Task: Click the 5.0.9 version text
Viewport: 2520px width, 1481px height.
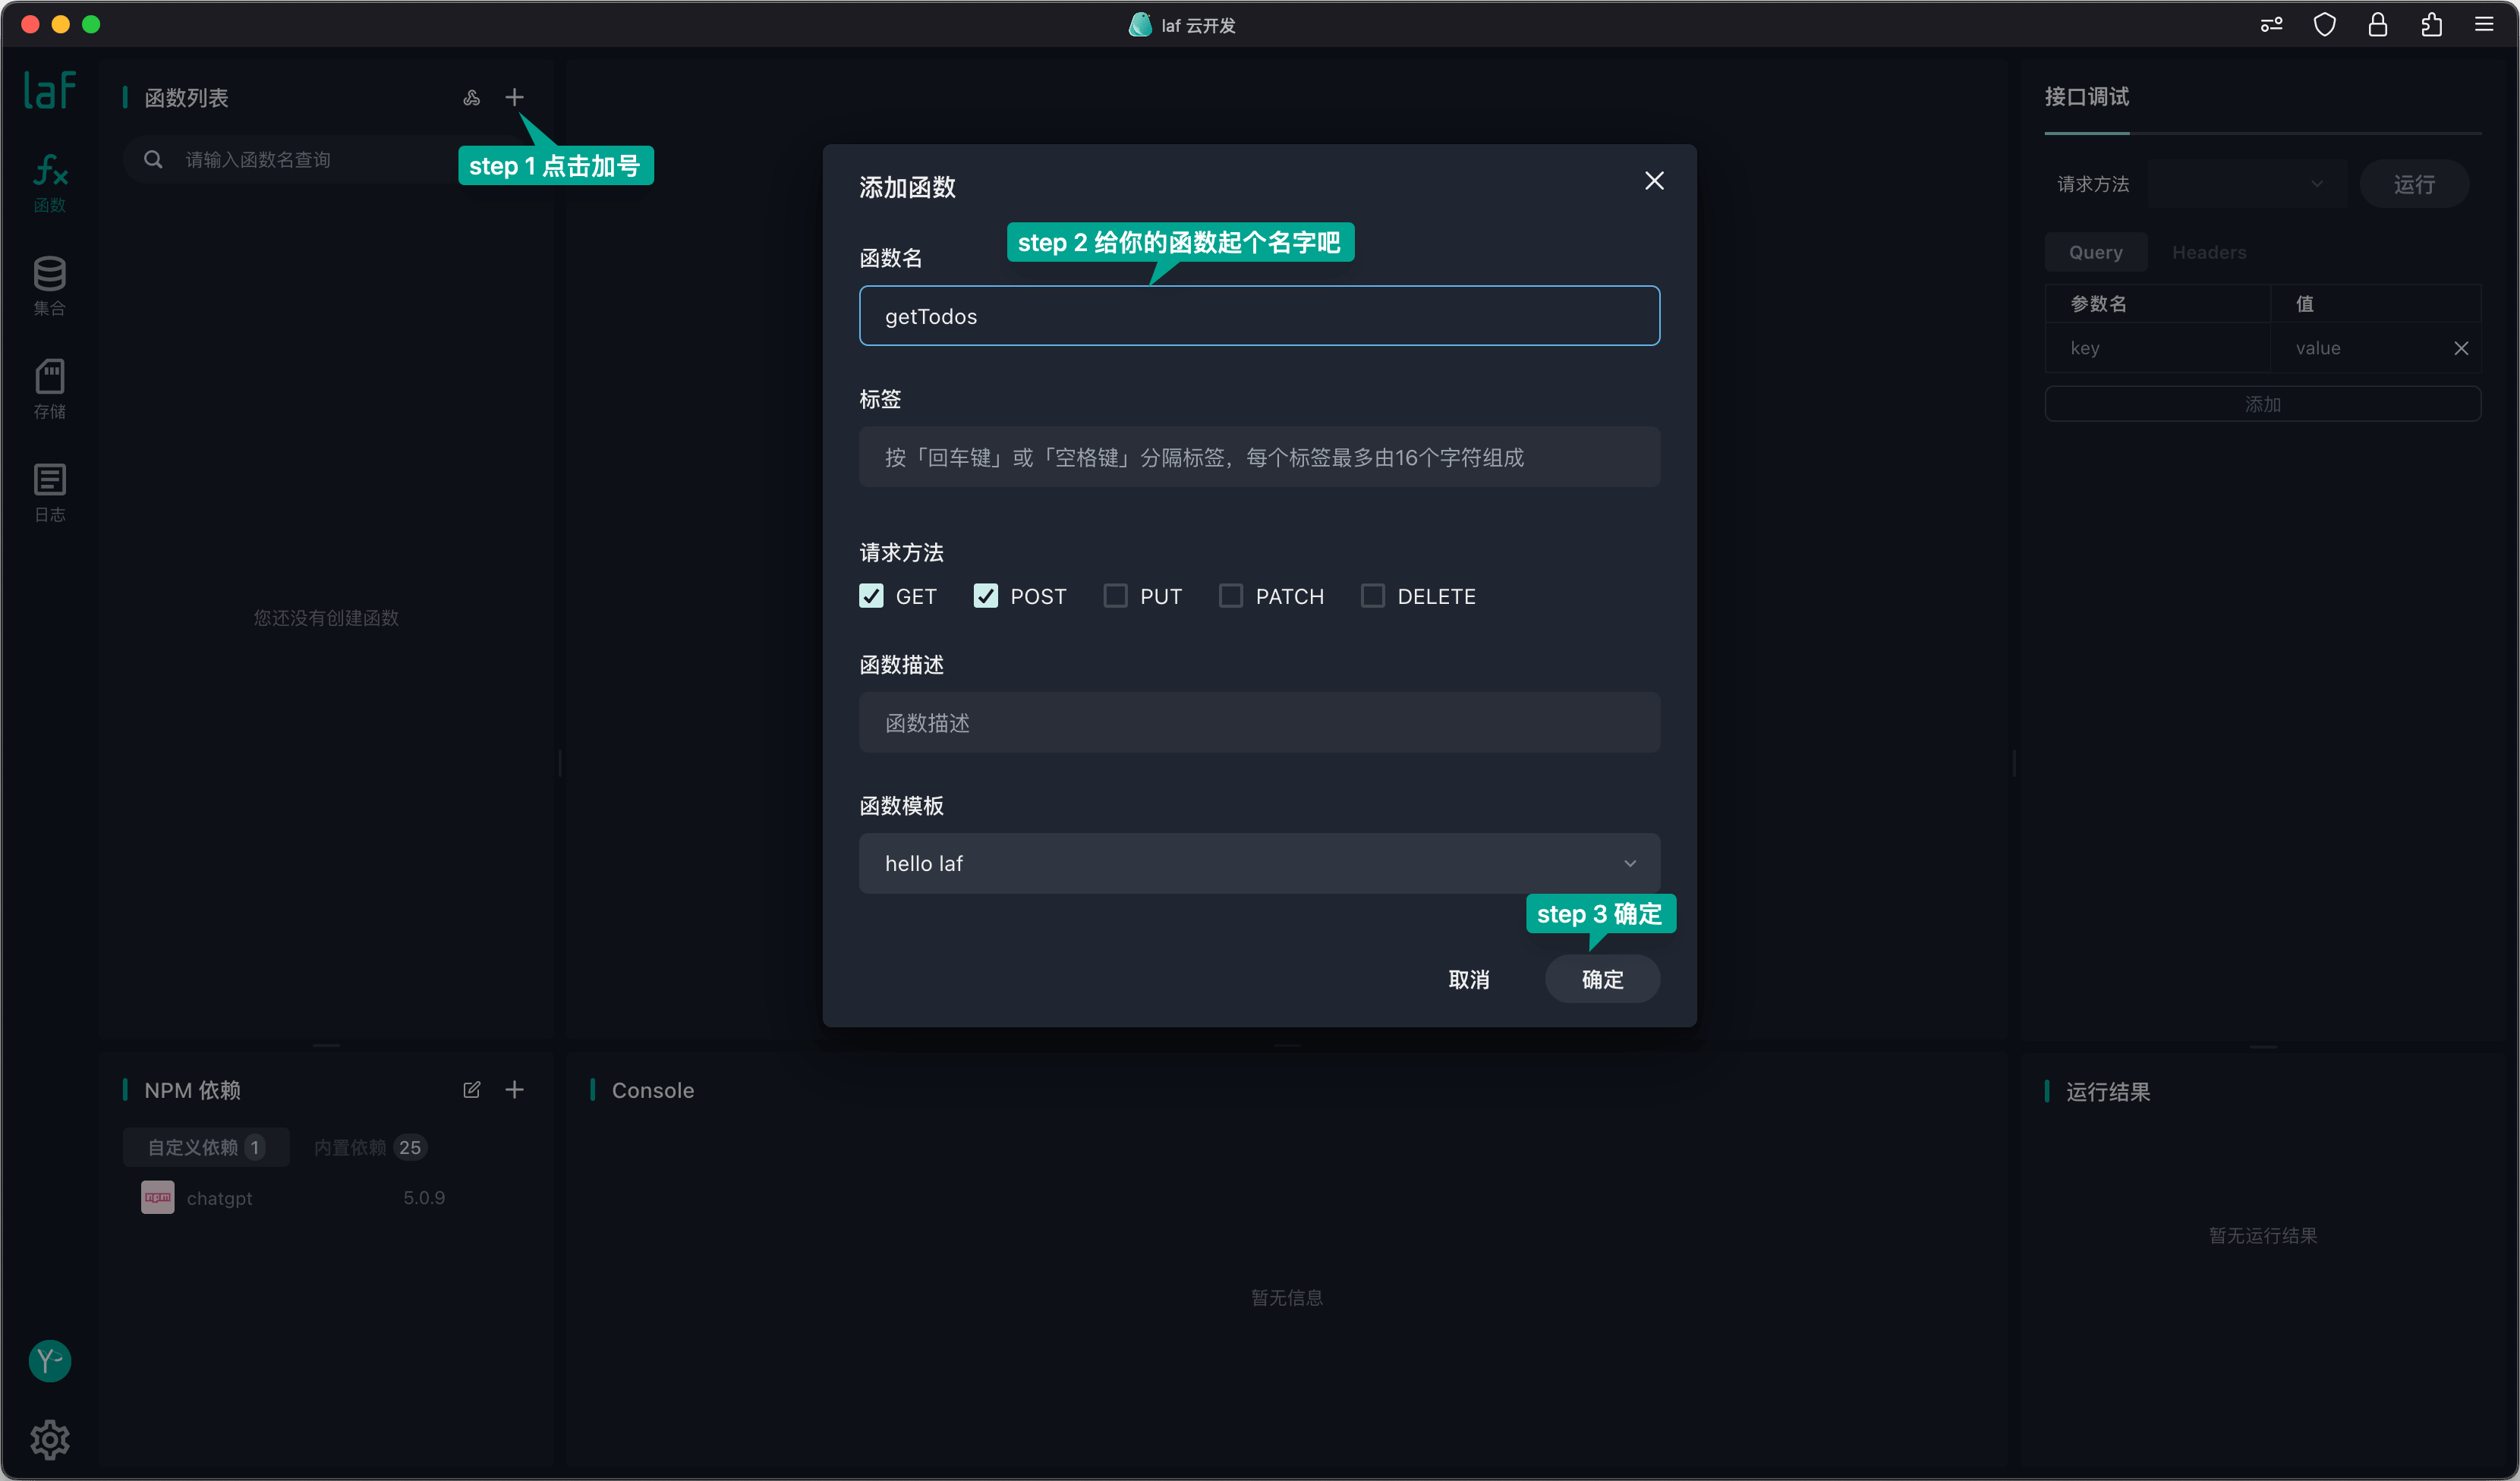Action: (x=424, y=1197)
